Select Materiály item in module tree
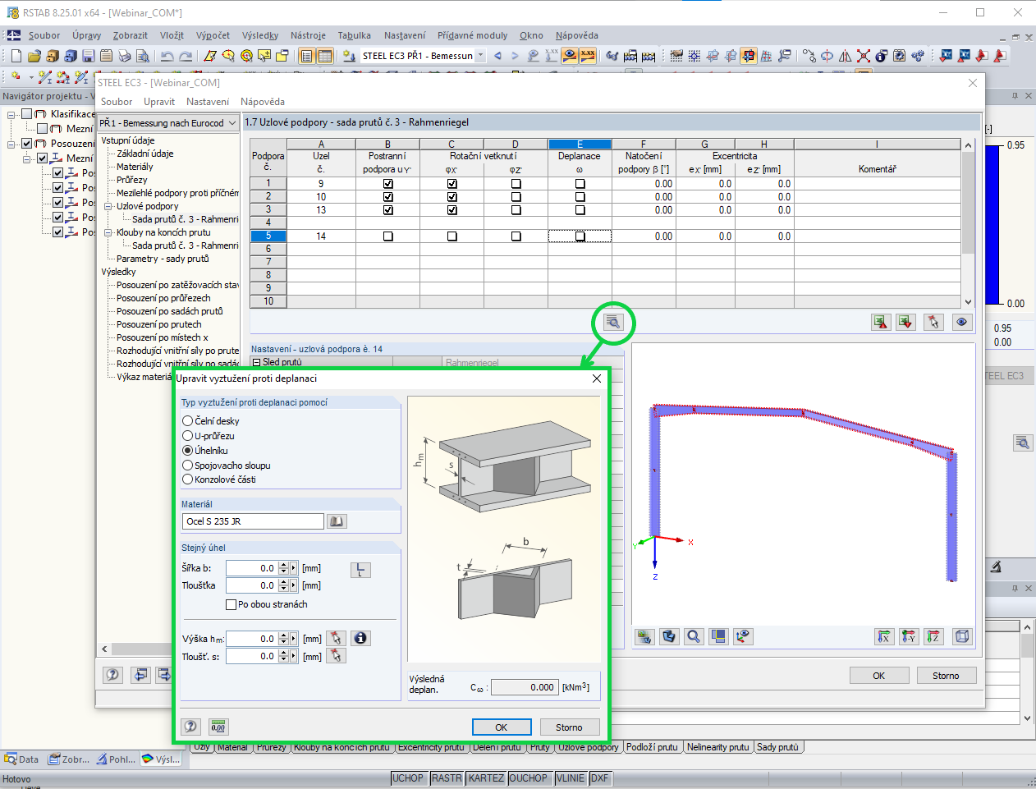1036x789 pixels. pos(135,167)
